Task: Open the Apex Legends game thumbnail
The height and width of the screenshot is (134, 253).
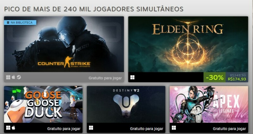Action: [209, 104]
